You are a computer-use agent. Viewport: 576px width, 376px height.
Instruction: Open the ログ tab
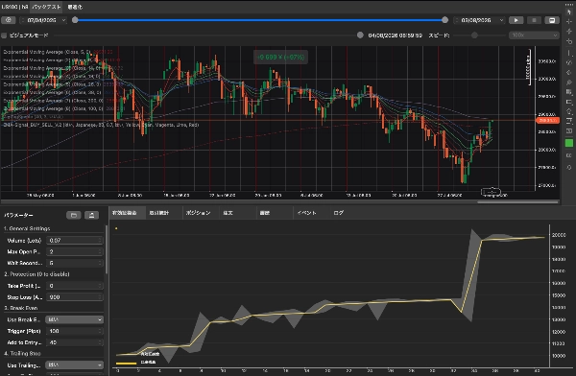[x=338, y=213]
